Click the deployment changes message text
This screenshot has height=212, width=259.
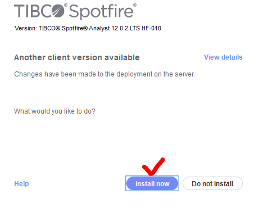pos(104,74)
